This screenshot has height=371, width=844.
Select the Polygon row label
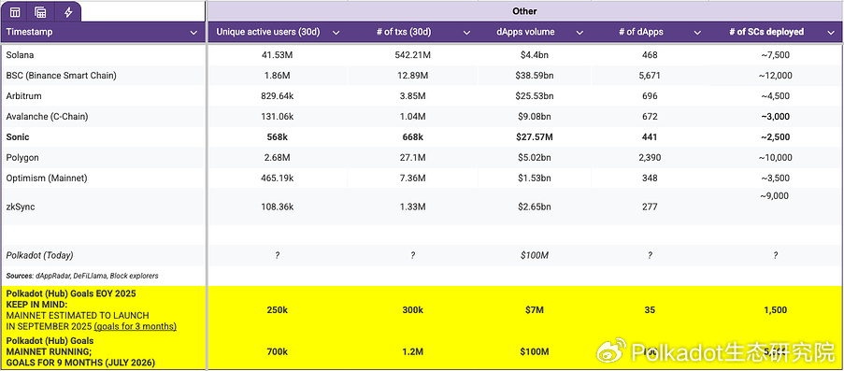[21, 157]
